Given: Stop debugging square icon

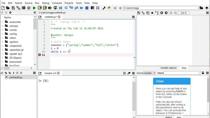Looking at the screenshot, I should tap(87, 8).
